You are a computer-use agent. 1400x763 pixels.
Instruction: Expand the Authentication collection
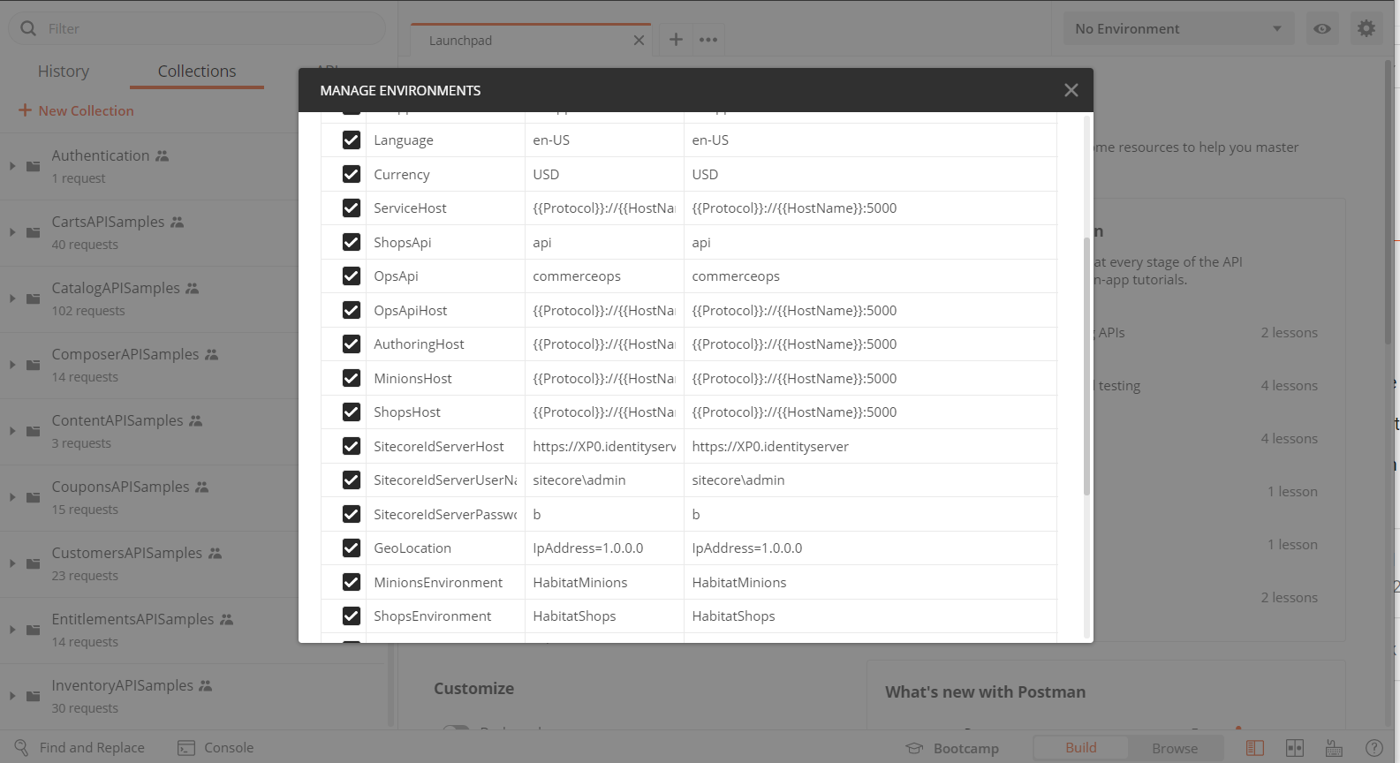(12, 166)
